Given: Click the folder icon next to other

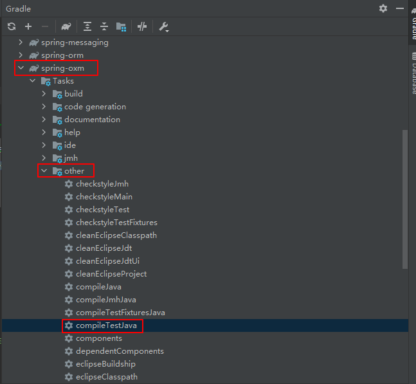Looking at the screenshot, I should click(x=57, y=172).
